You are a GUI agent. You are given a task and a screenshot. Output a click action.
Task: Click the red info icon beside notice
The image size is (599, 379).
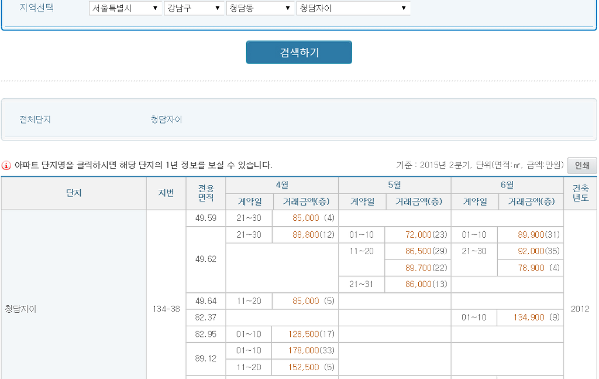tap(6, 165)
